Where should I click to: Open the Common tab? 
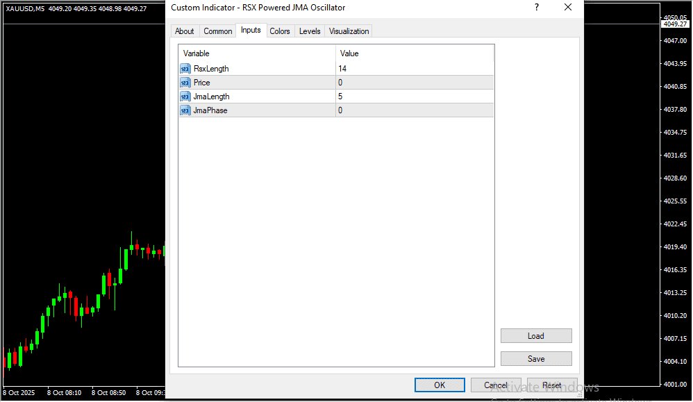(218, 31)
